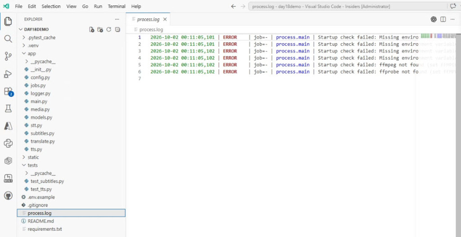Open editor More Actions ellipsis

pyautogui.click(x=452, y=19)
